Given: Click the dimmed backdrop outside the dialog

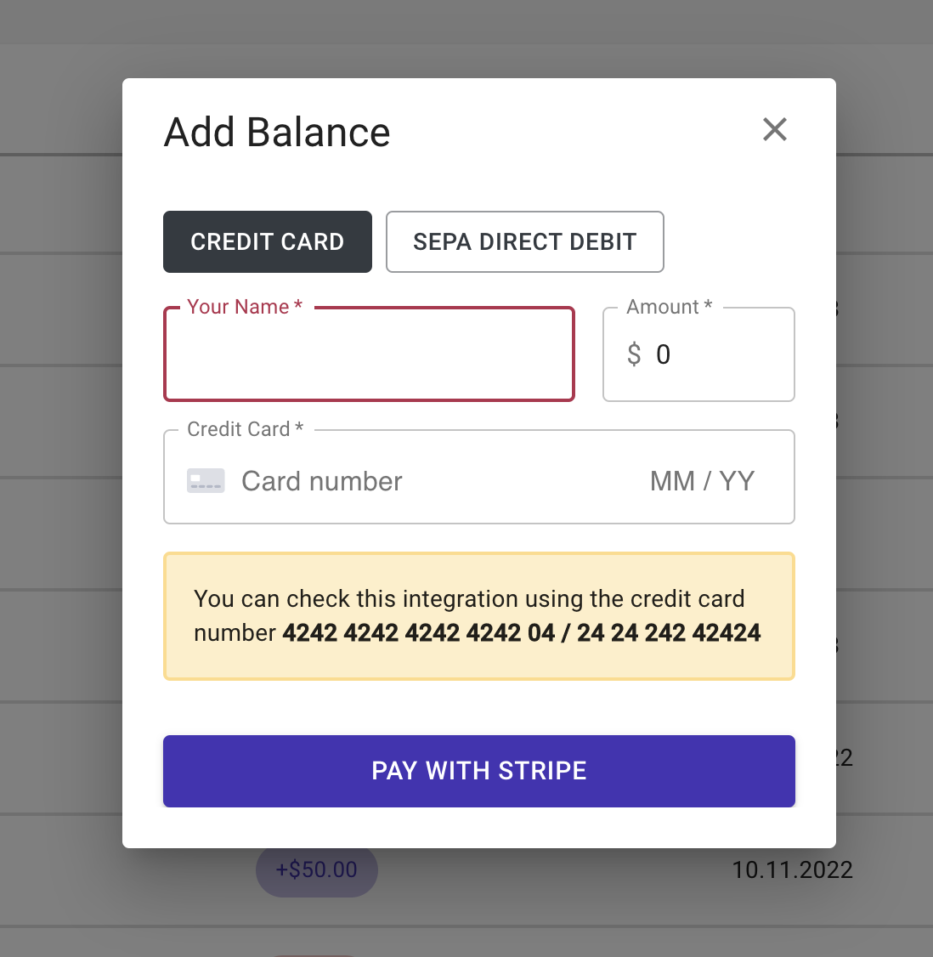Looking at the screenshot, I should [x=61, y=488].
